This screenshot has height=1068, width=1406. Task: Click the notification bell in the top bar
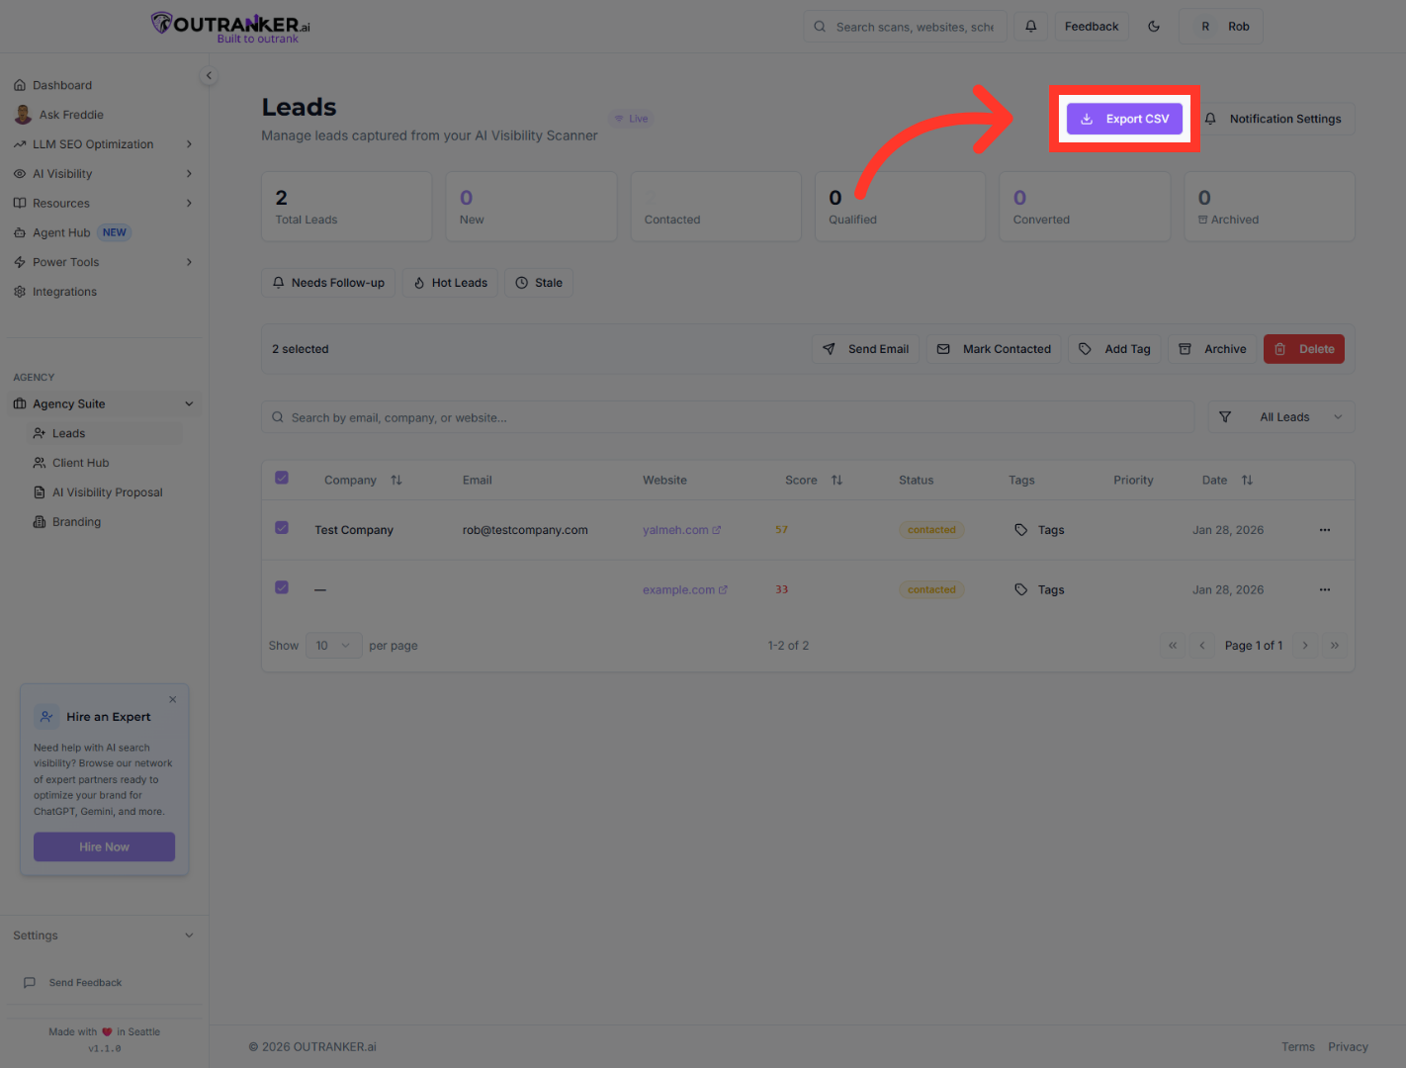(1030, 26)
